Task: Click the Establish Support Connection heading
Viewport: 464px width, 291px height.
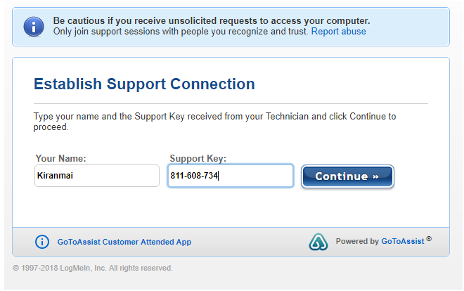Action: [x=144, y=84]
